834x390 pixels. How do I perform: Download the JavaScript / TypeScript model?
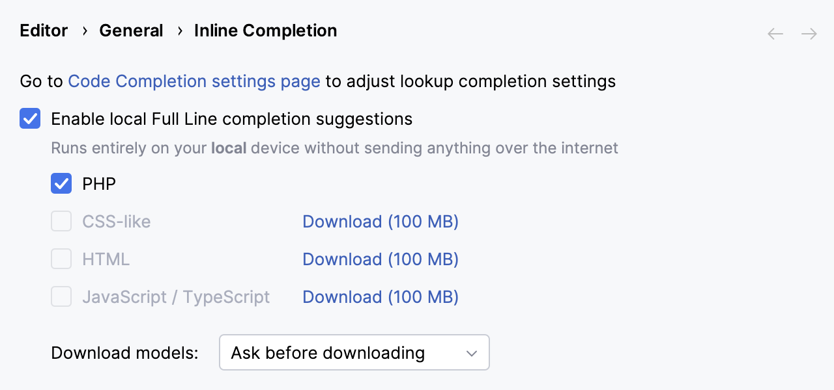point(380,297)
